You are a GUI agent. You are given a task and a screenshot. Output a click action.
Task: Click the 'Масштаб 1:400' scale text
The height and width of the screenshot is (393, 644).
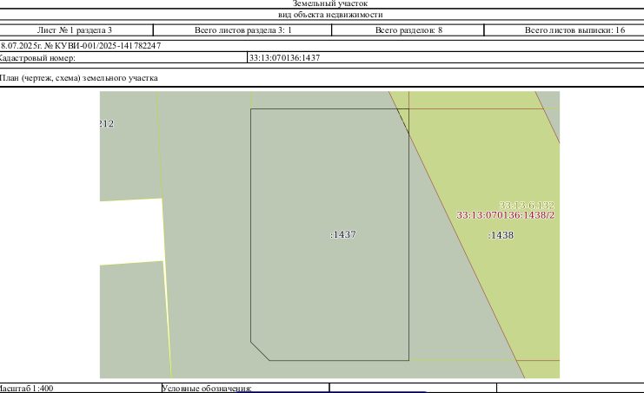(26, 388)
